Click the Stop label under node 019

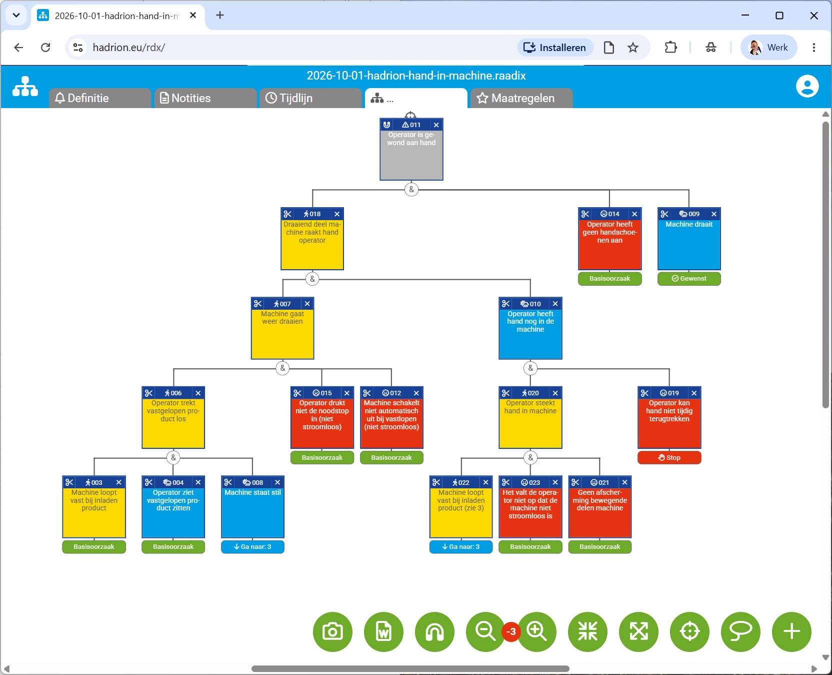pyautogui.click(x=669, y=457)
